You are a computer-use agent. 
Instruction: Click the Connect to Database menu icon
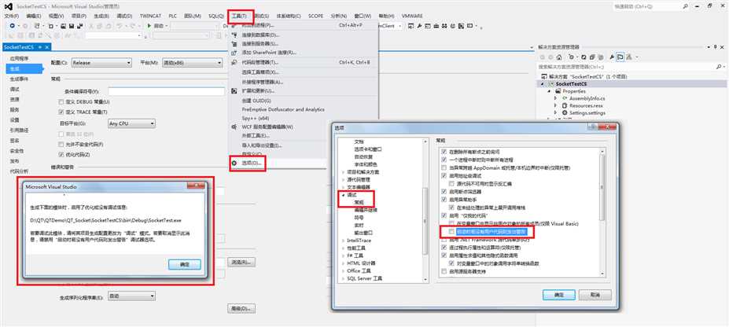pos(234,35)
